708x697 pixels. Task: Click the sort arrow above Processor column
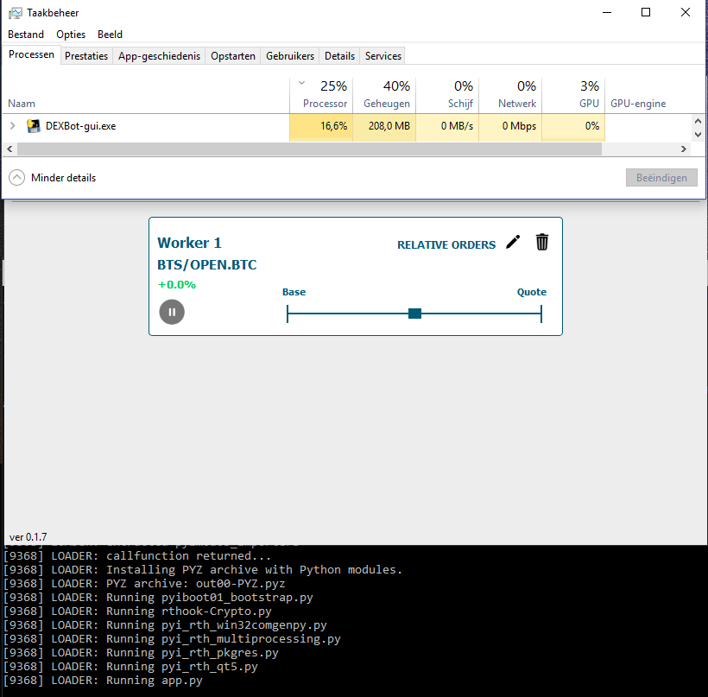[x=302, y=83]
